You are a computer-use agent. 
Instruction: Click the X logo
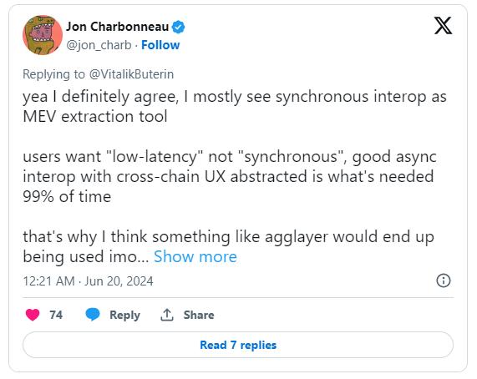443,26
